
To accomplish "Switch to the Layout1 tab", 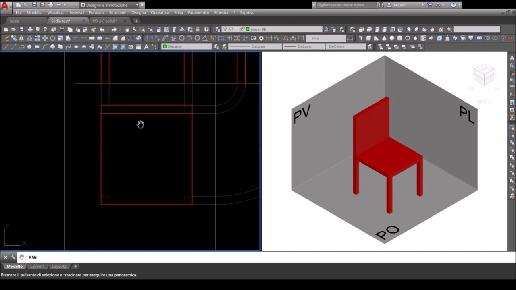I will [x=37, y=266].
